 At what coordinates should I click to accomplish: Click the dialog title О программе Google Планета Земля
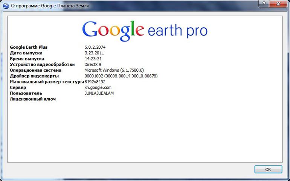[x=50, y=6]
